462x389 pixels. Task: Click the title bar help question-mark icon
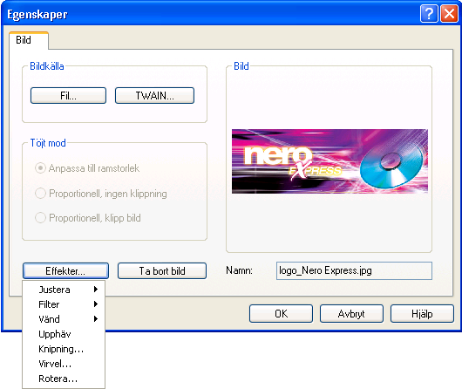click(x=429, y=14)
